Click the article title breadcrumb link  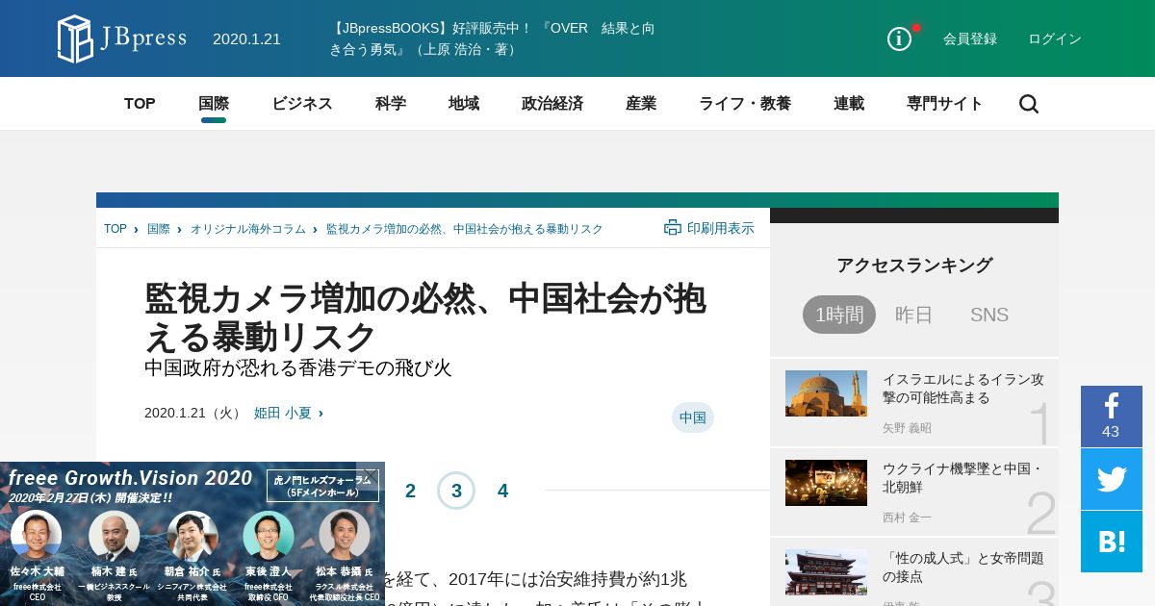465,229
